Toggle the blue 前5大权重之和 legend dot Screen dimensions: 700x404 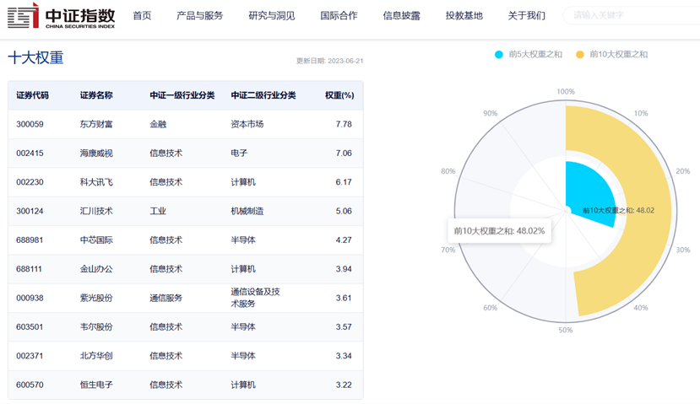[499, 55]
